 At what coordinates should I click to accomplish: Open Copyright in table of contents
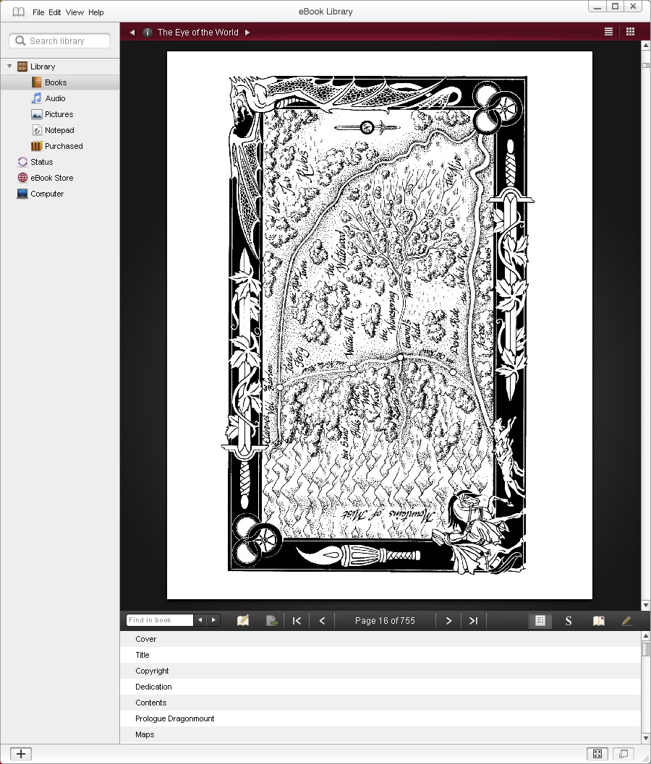(x=380, y=671)
